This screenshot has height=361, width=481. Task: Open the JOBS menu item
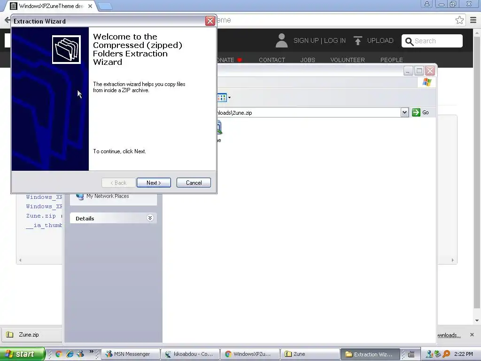tap(307, 60)
